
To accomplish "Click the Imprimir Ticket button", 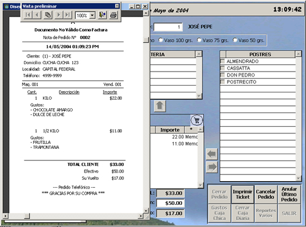I will (242, 195).
